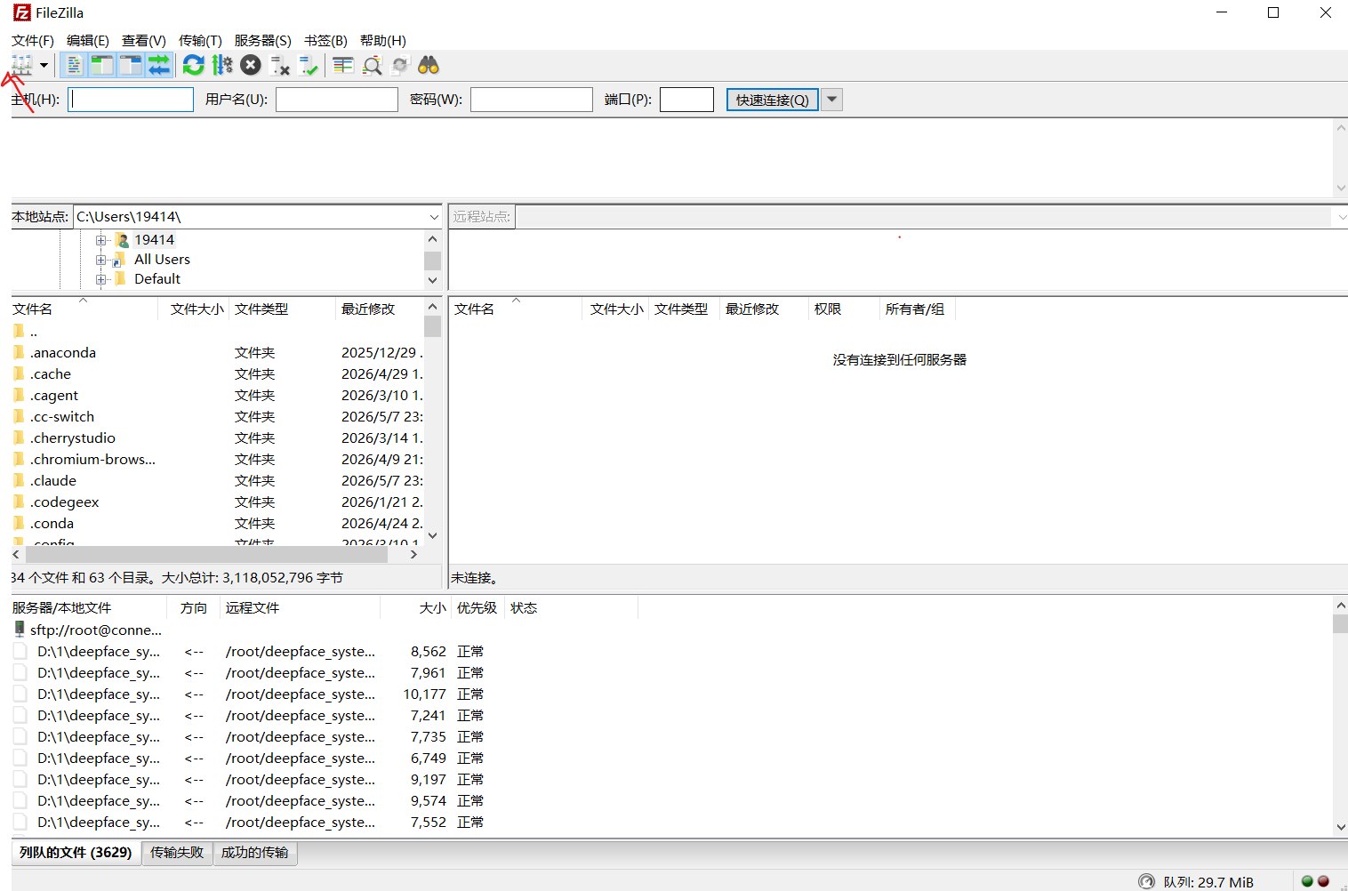1348x891 pixels.
Task: Click file icon of the 8,562 queue row
Action: (x=20, y=652)
